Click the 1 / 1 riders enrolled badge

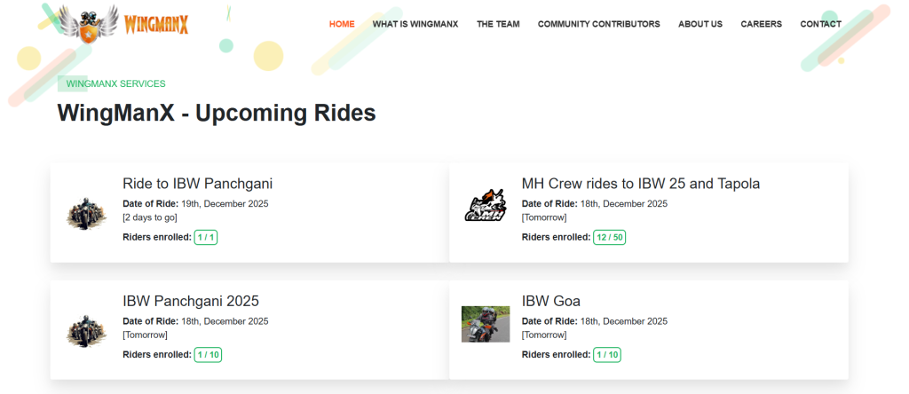coord(206,237)
